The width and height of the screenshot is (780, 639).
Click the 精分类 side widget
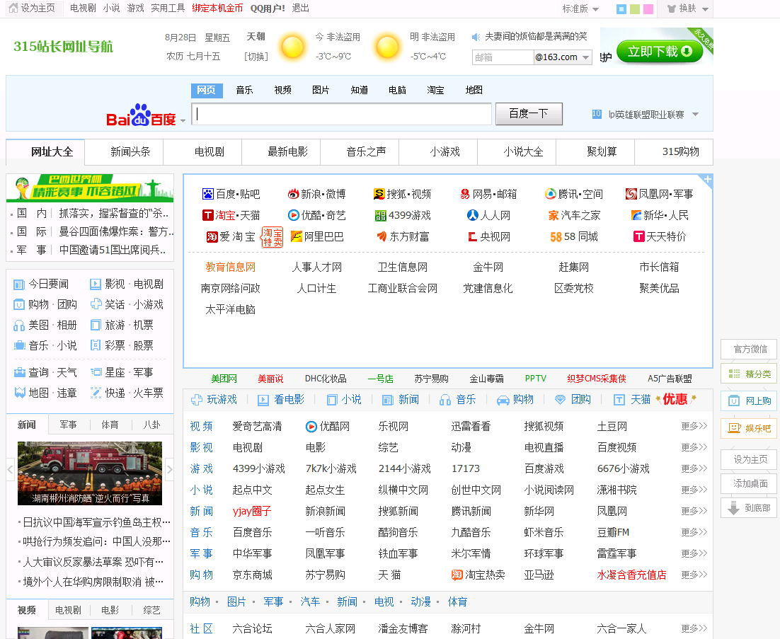[x=750, y=374]
